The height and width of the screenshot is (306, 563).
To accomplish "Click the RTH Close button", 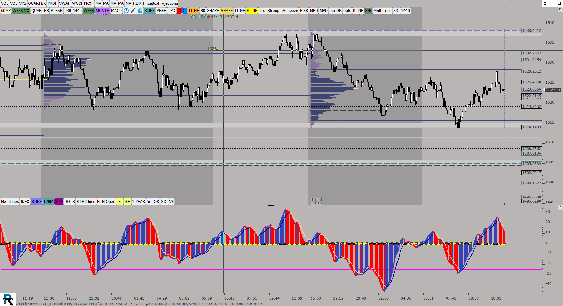I will [86, 202].
